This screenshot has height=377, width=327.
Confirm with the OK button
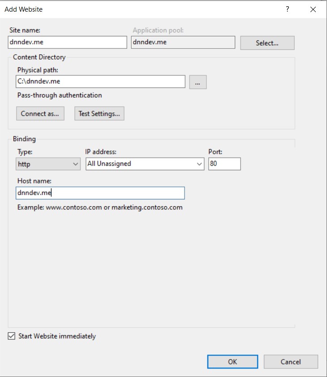[x=232, y=362]
